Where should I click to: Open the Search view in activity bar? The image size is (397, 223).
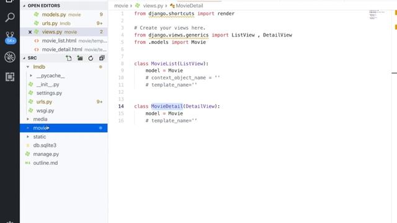10,17
